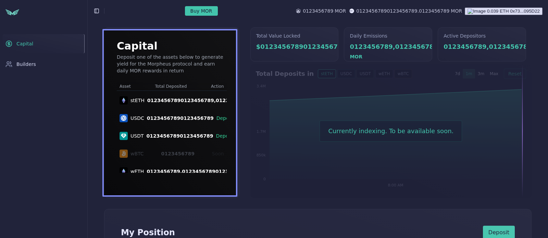The image size is (548, 238).
Task: Click the Builders people icon
Action: [9, 64]
